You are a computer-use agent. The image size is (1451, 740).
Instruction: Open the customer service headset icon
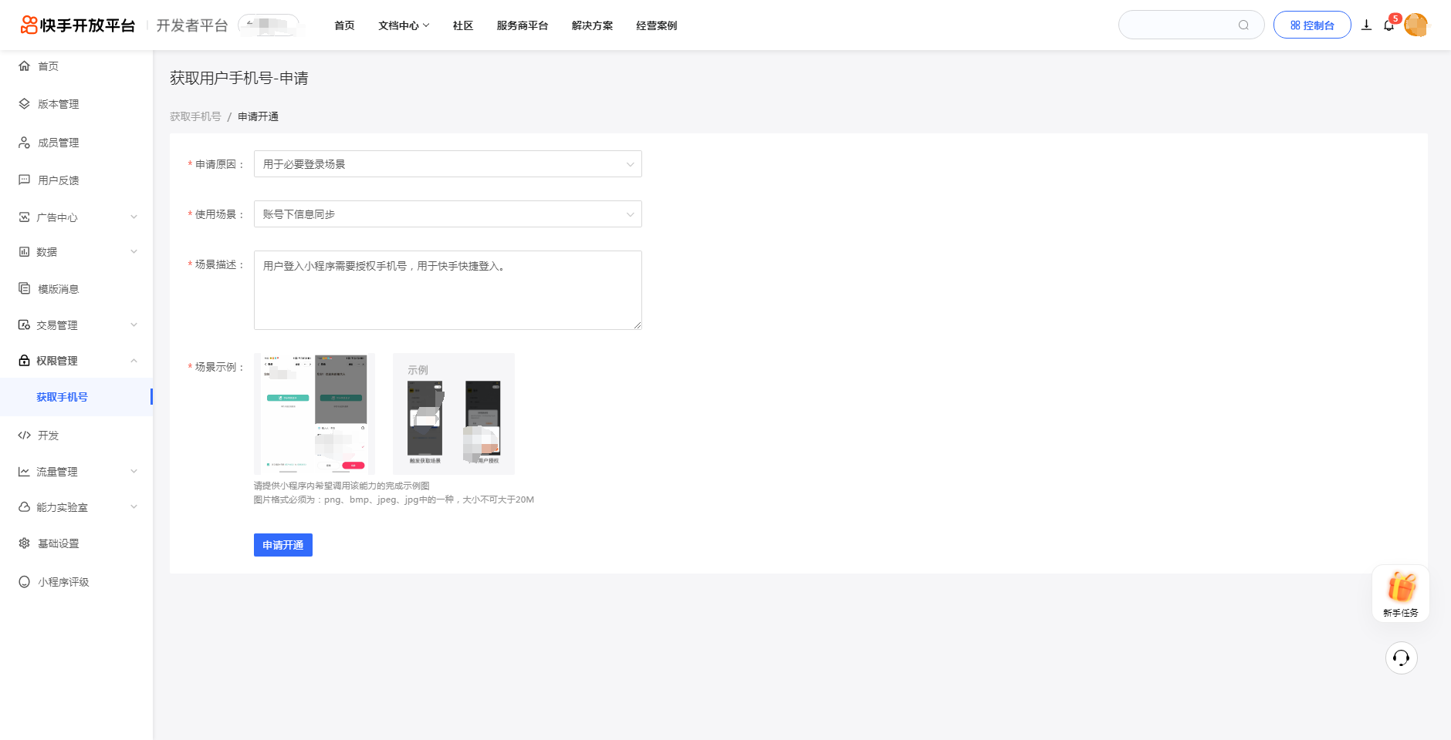tap(1401, 658)
